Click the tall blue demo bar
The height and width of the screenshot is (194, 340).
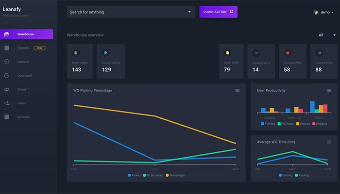pos(312,107)
